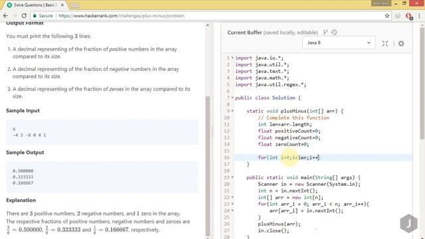425x239 pixels.
Task: Click the fork/branch icon by Current Buffer
Action: 325,33
